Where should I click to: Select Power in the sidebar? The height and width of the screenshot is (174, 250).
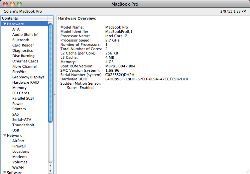[18, 104]
